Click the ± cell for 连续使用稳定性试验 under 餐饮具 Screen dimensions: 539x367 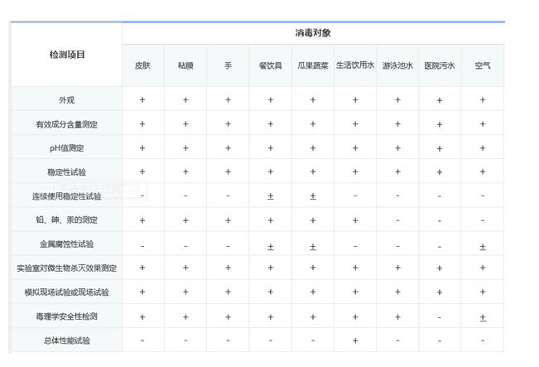[x=270, y=197]
